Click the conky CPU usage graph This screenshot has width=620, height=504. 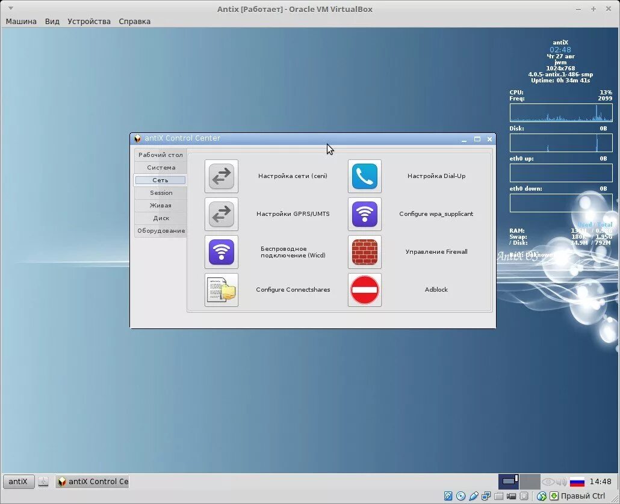[561, 112]
